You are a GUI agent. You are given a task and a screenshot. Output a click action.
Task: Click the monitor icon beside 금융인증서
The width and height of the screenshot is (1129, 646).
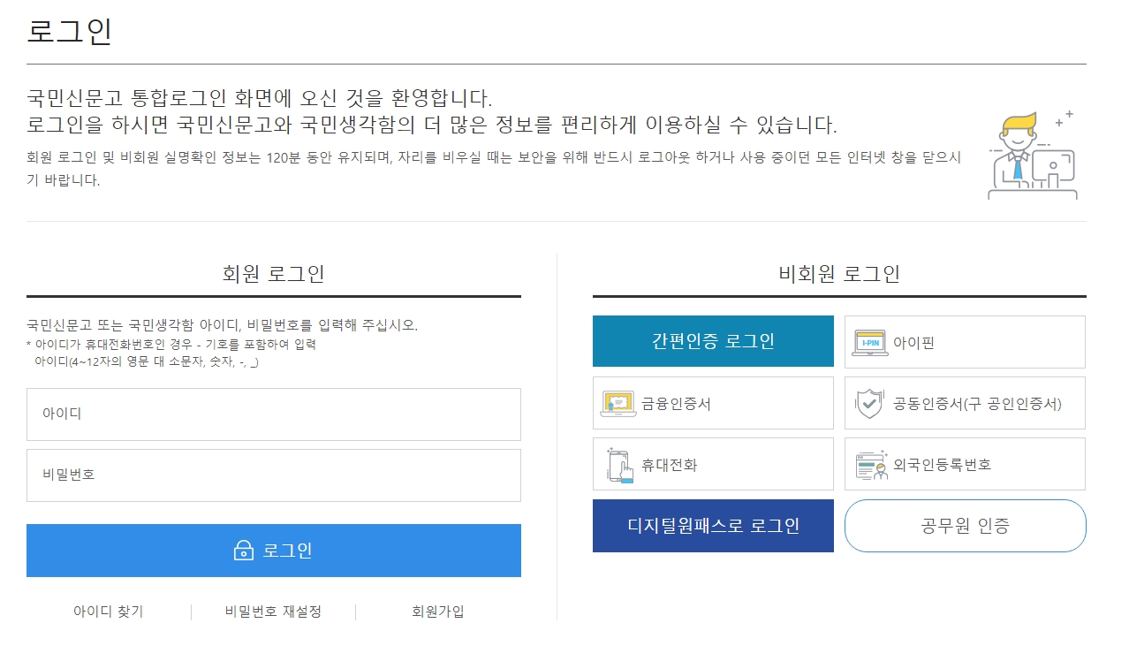(618, 402)
